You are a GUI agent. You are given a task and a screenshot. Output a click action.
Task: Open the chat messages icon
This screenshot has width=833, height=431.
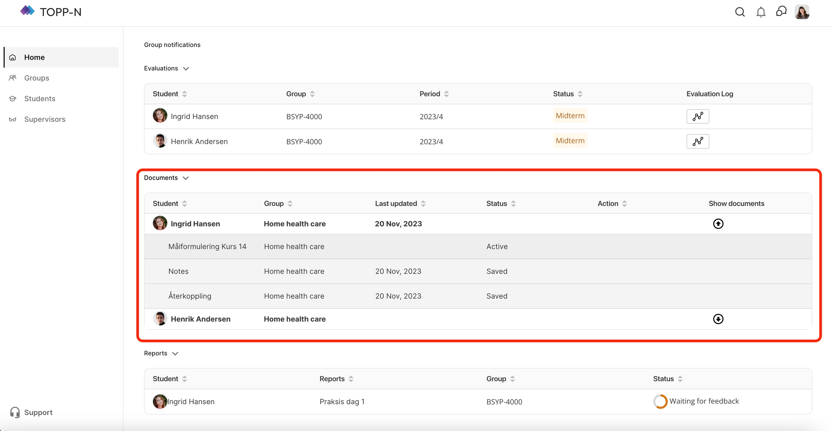[781, 12]
